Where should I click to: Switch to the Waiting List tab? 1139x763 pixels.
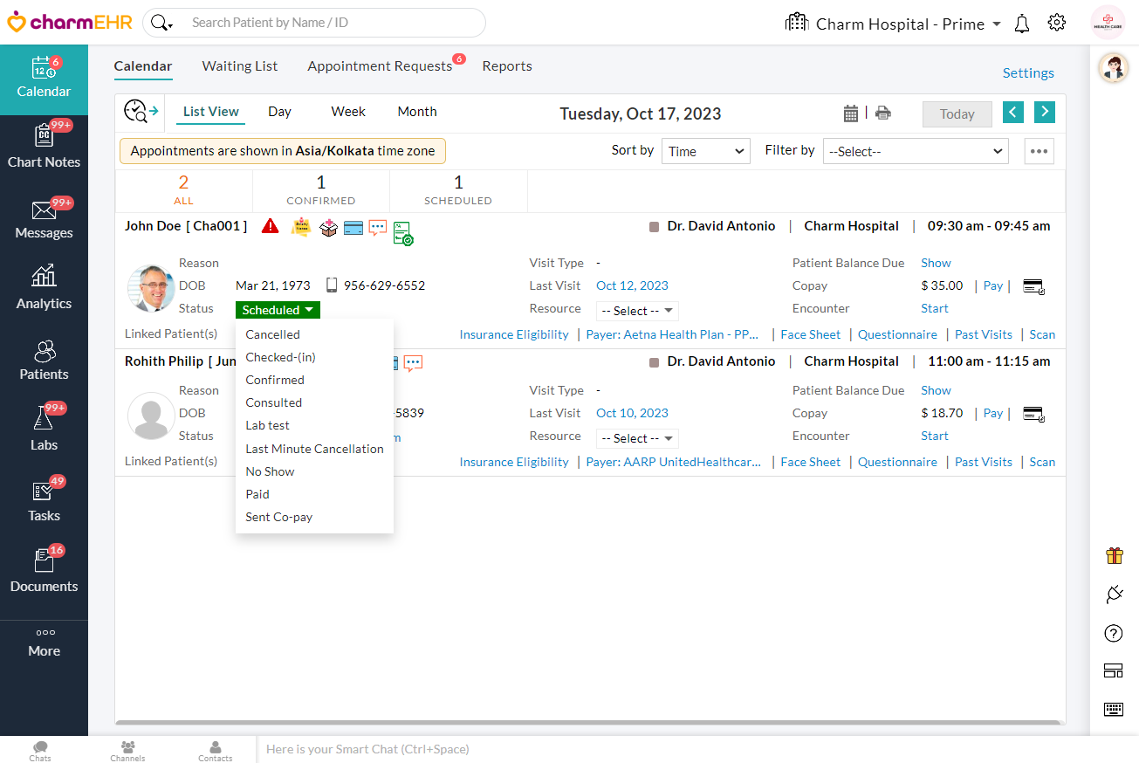tap(240, 66)
